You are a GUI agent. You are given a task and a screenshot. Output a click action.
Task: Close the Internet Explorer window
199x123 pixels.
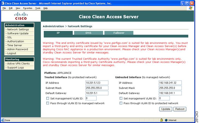pyautogui.click(x=192, y=3)
